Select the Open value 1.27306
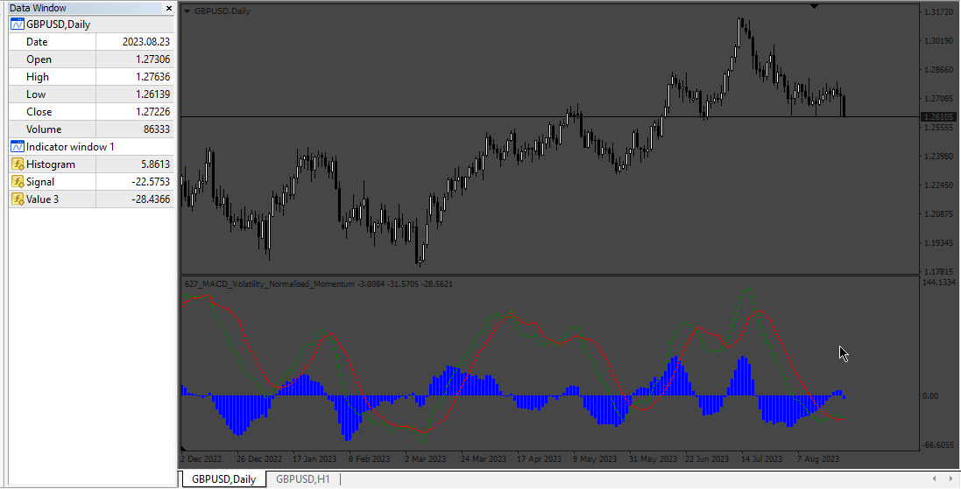961x489 pixels. (x=152, y=59)
